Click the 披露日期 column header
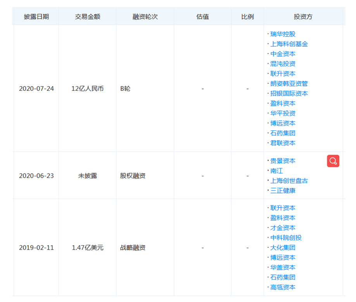 36,17
